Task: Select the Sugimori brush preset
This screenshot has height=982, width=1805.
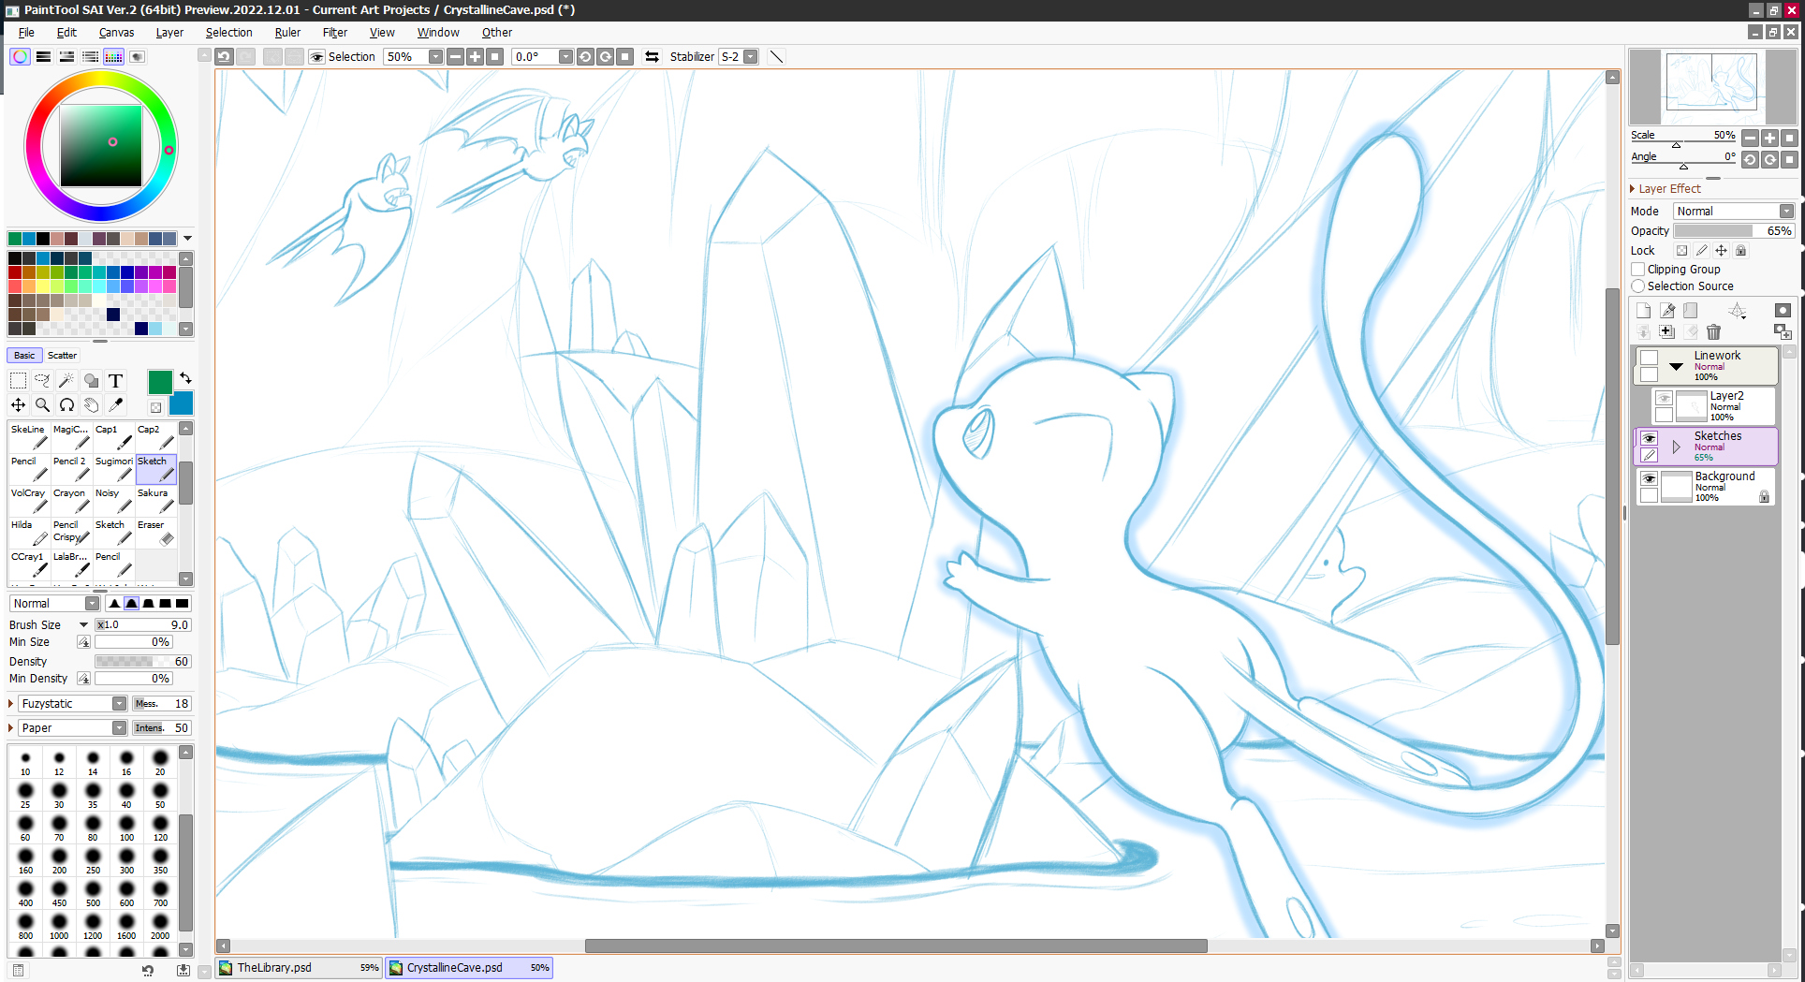Action: coord(114,468)
